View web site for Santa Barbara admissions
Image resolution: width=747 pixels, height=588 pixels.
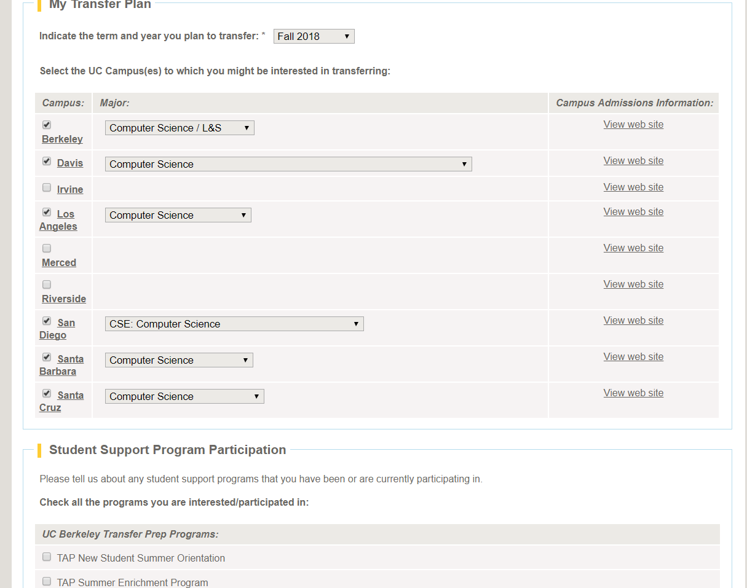[x=633, y=356]
